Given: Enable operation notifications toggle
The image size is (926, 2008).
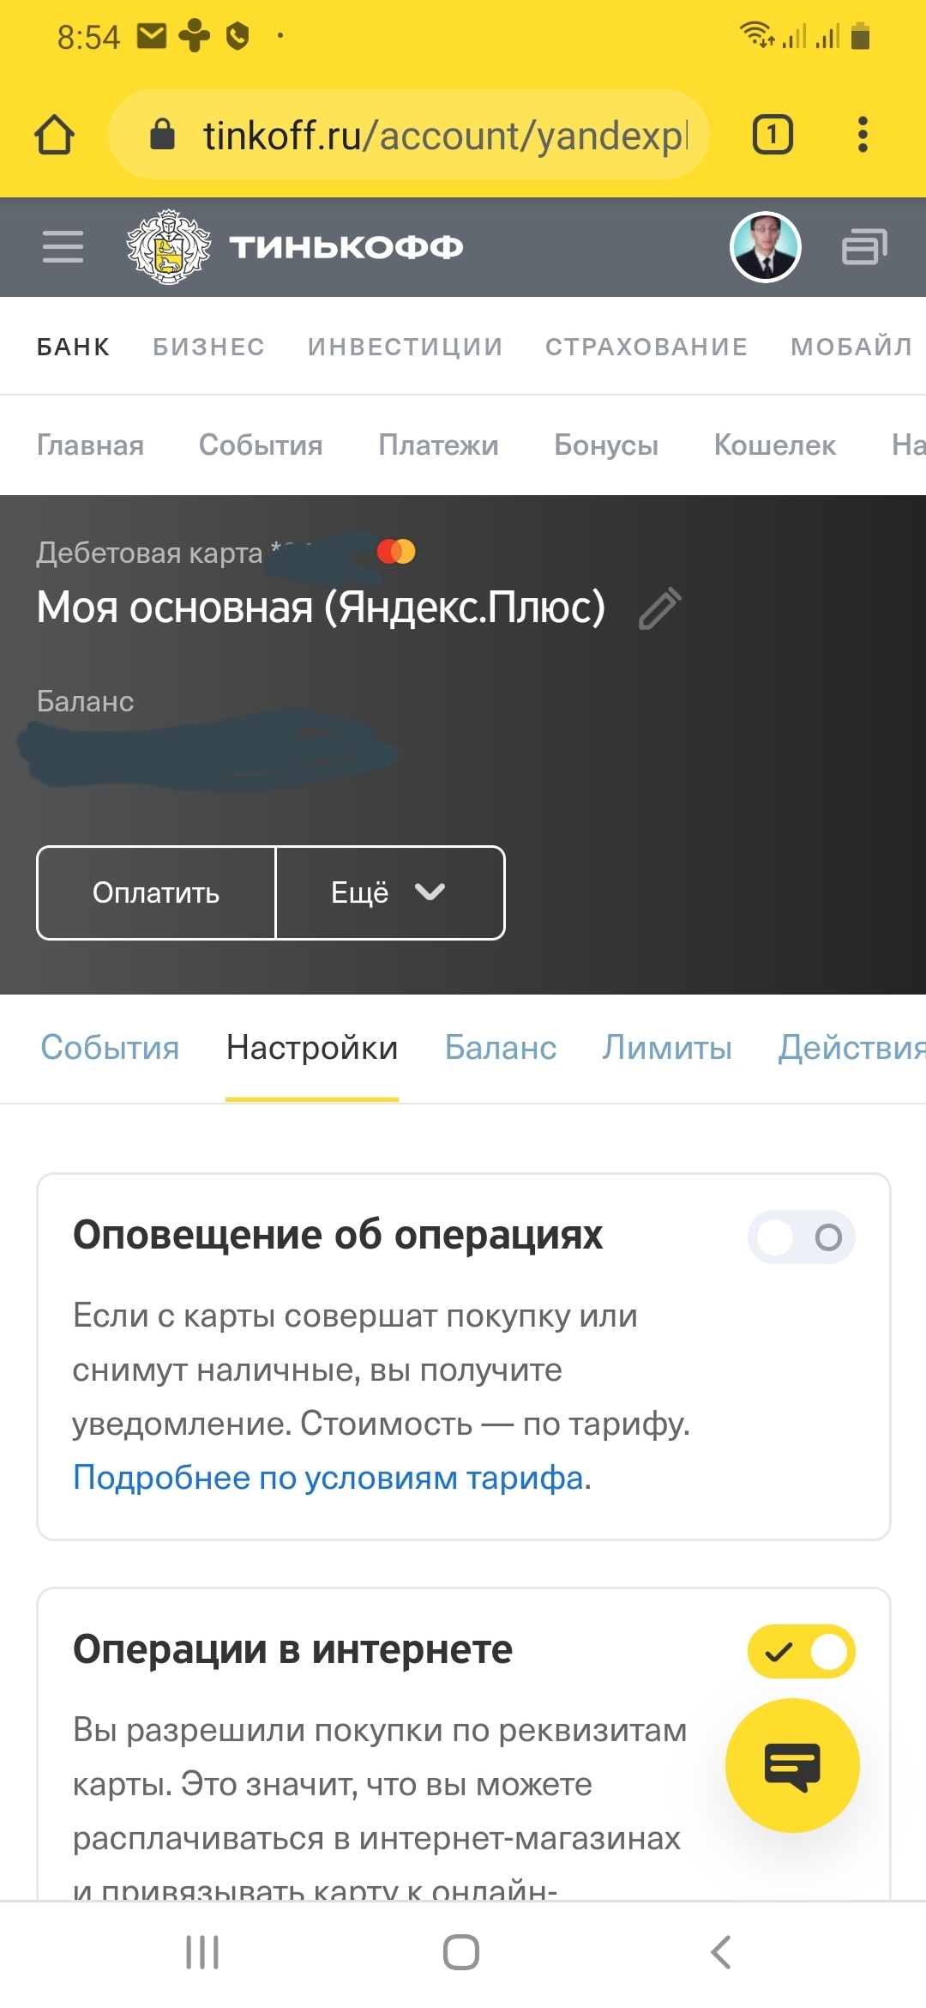Looking at the screenshot, I should (801, 1237).
